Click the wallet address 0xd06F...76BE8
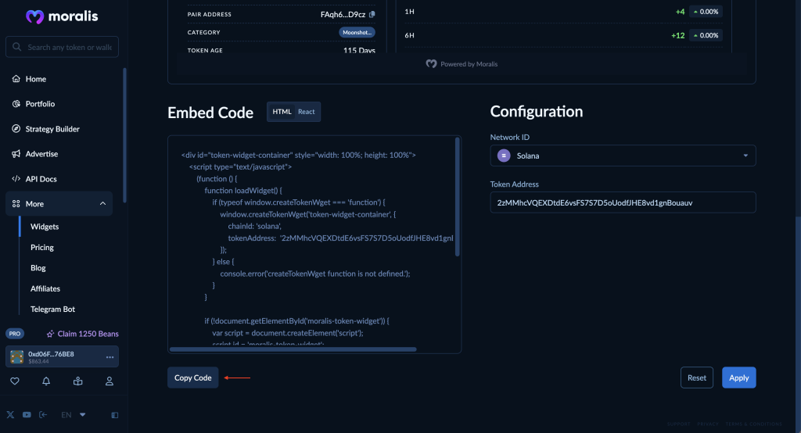This screenshot has height=433, width=801. (x=51, y=354)
